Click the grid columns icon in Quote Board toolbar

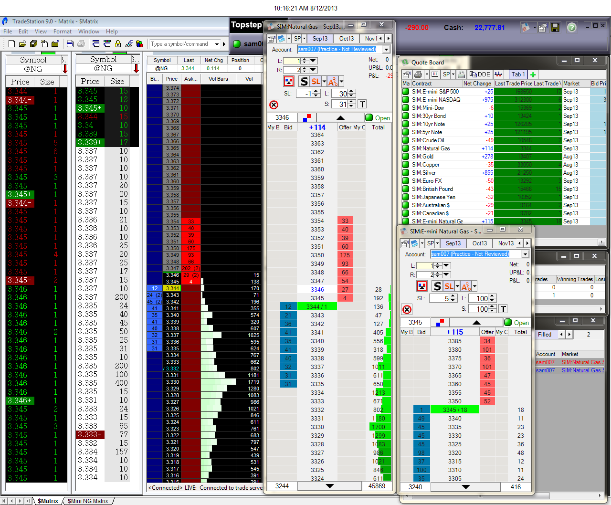point(435,74)
